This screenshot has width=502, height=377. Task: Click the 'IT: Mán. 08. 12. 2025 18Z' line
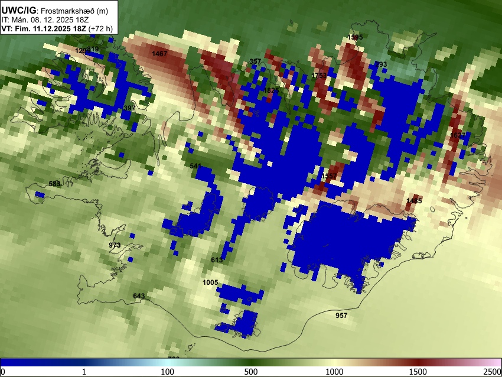(x=45, y=20)
